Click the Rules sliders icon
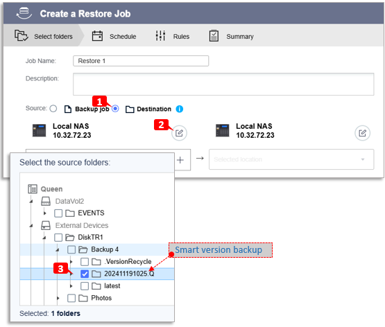 160,36
